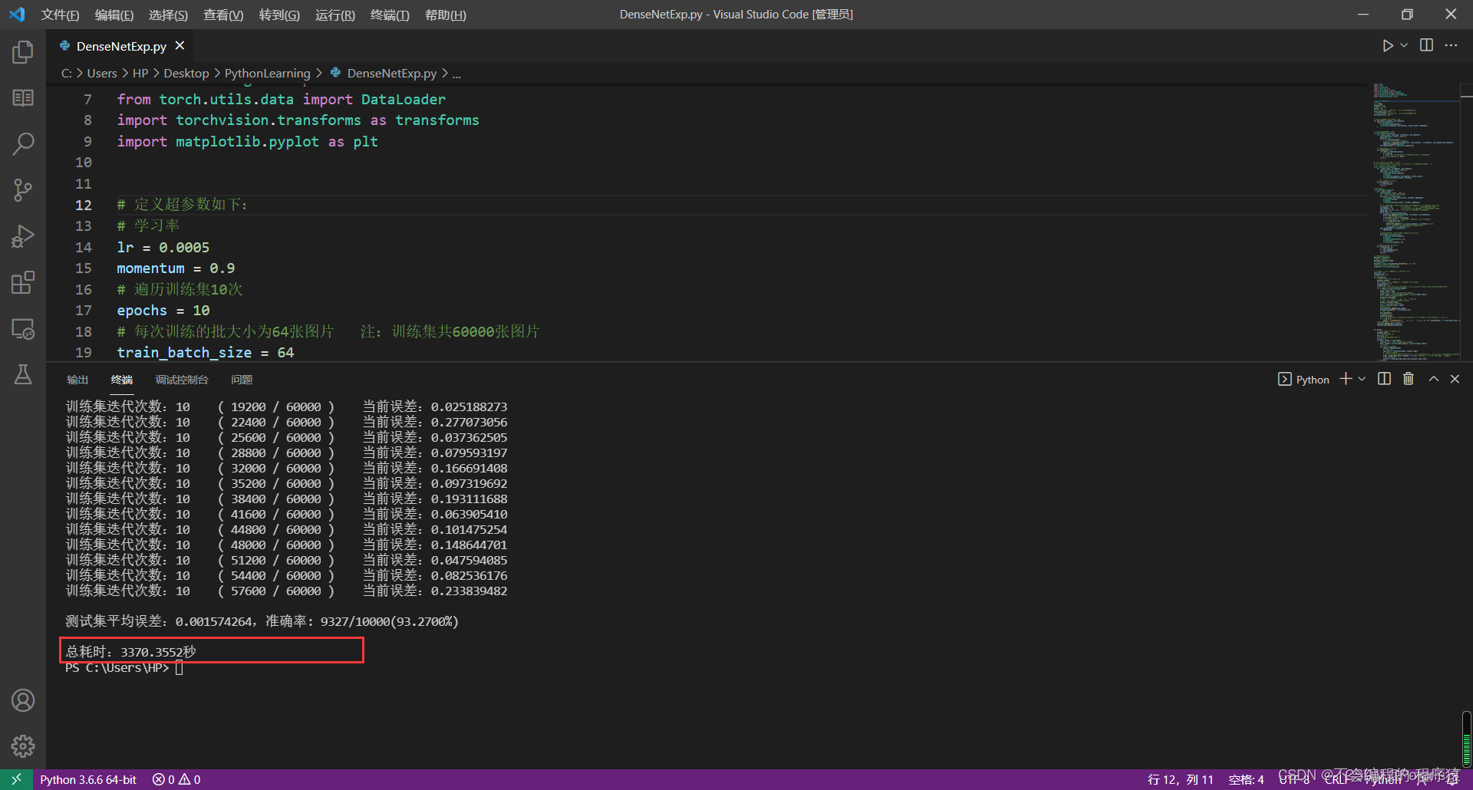The image size is (1473, 790).
Task: Create a new terminal with plus icon
Action: [1346, 379]
